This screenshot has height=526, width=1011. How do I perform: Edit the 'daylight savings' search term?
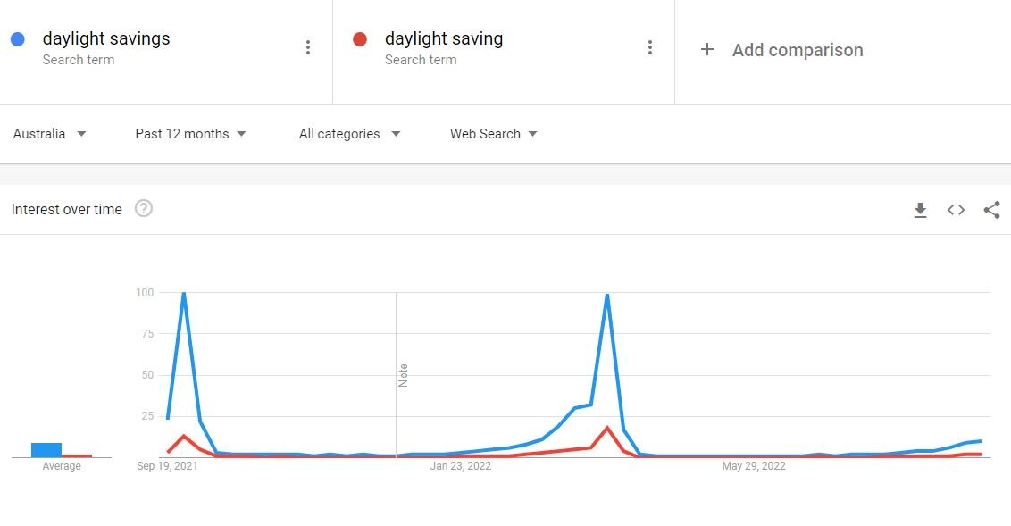[x=106, y=39]
